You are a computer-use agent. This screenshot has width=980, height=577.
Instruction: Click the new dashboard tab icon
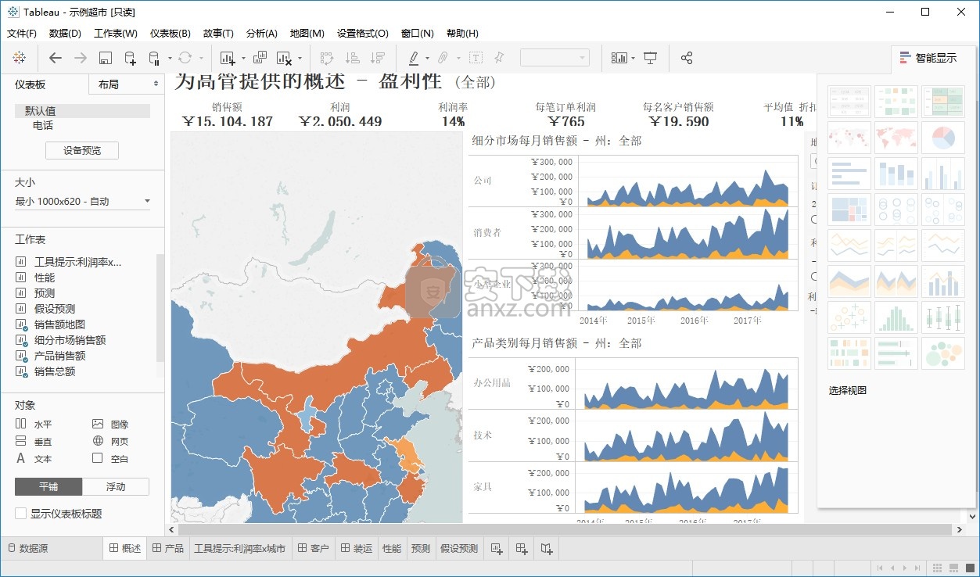(x=522, y=549)
